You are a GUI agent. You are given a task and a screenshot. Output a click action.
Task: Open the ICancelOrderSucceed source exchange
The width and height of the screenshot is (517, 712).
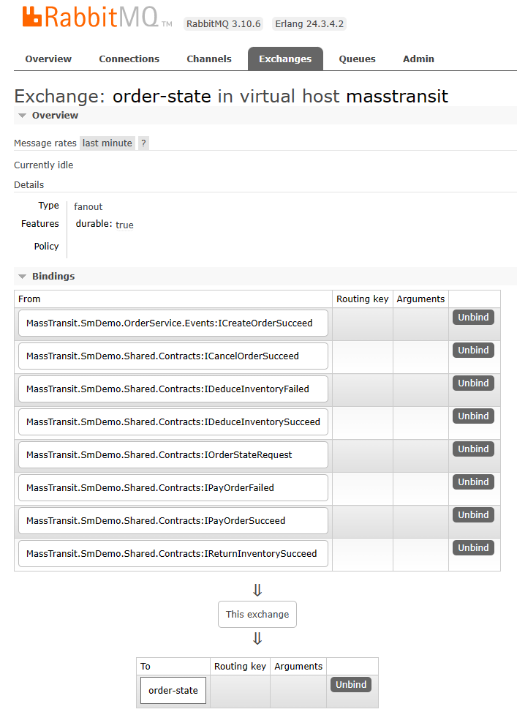point(173,356)
